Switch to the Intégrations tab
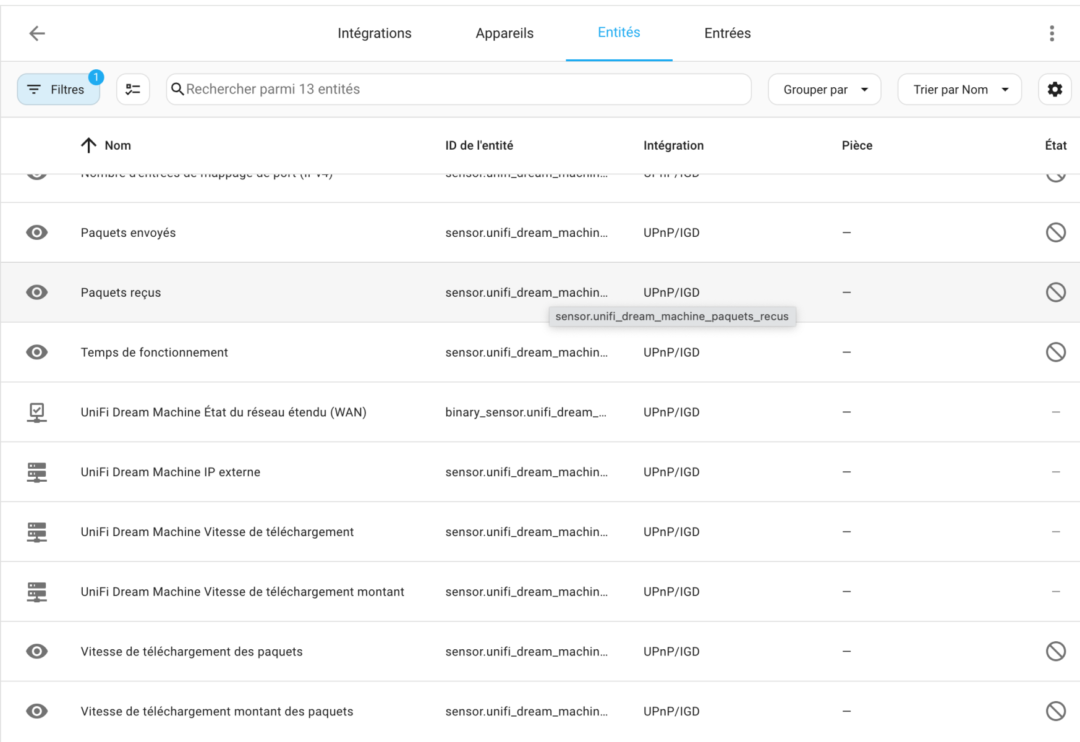This screenshot has width=1080, height=742. pyautogui.click(x=375, y=33)
